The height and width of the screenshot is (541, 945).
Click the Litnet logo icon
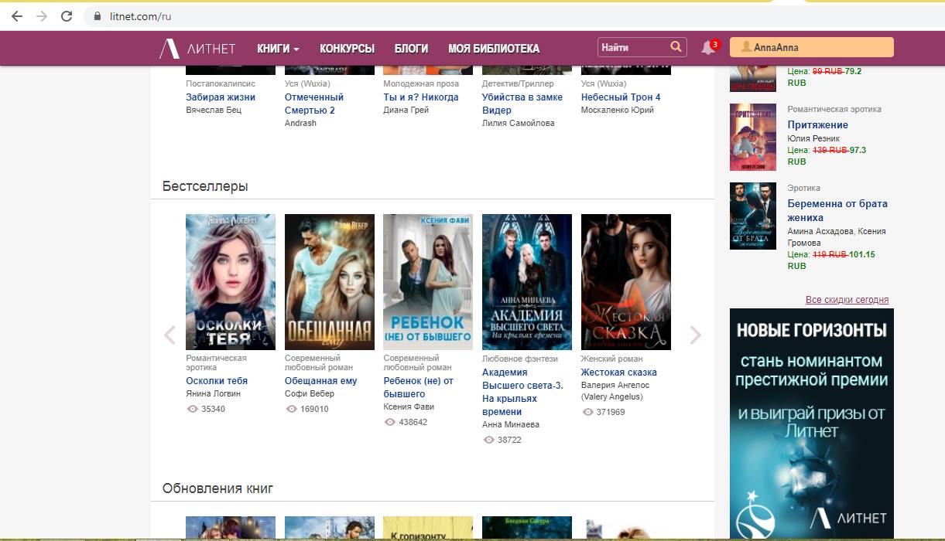coord(169,48)
